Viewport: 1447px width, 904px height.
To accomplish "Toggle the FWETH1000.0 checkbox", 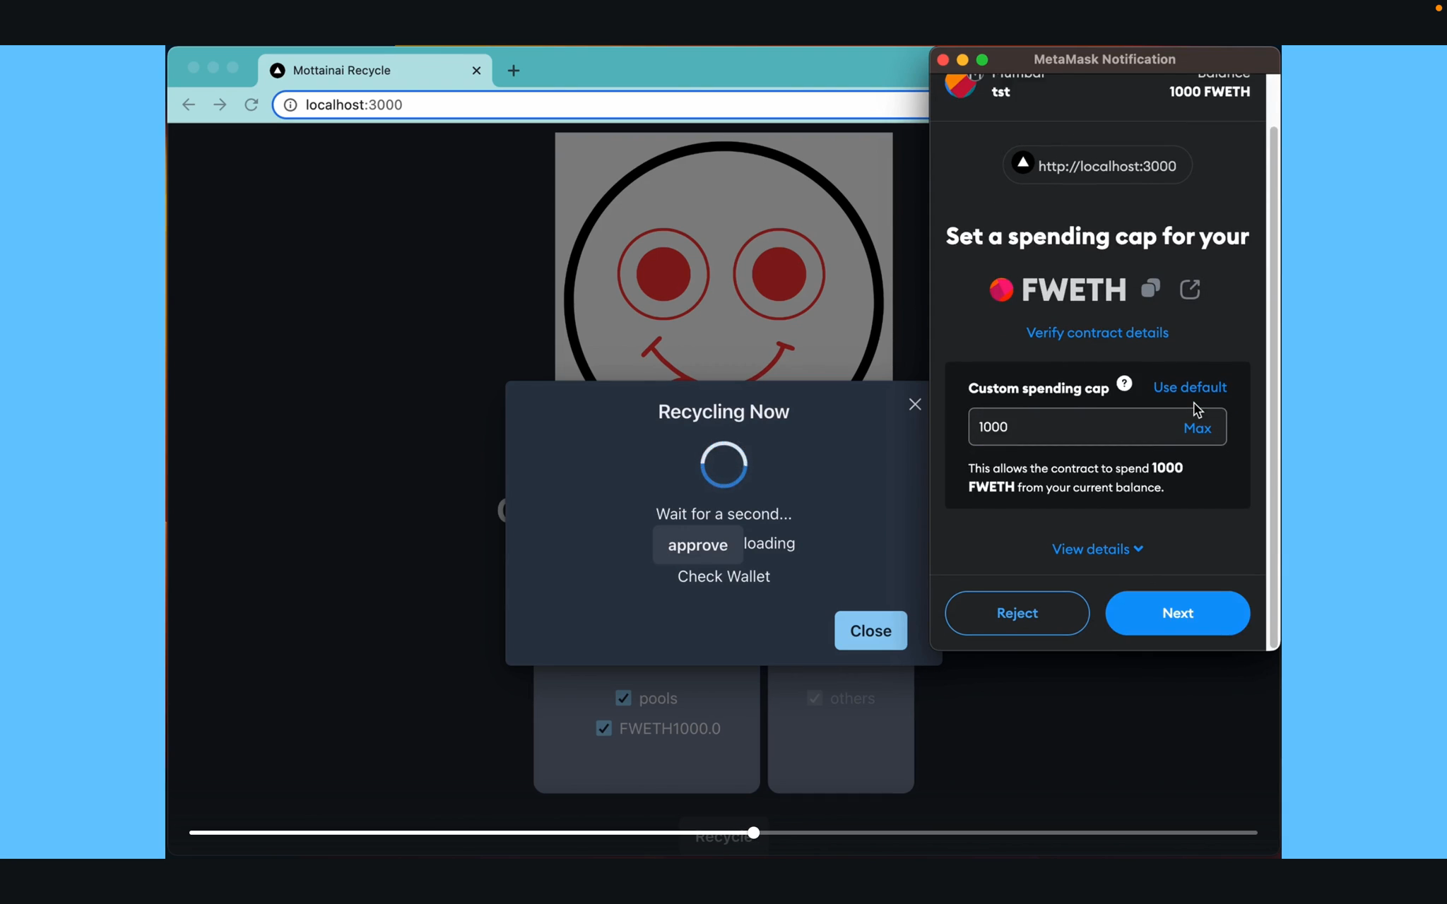I will coord(603,728).
